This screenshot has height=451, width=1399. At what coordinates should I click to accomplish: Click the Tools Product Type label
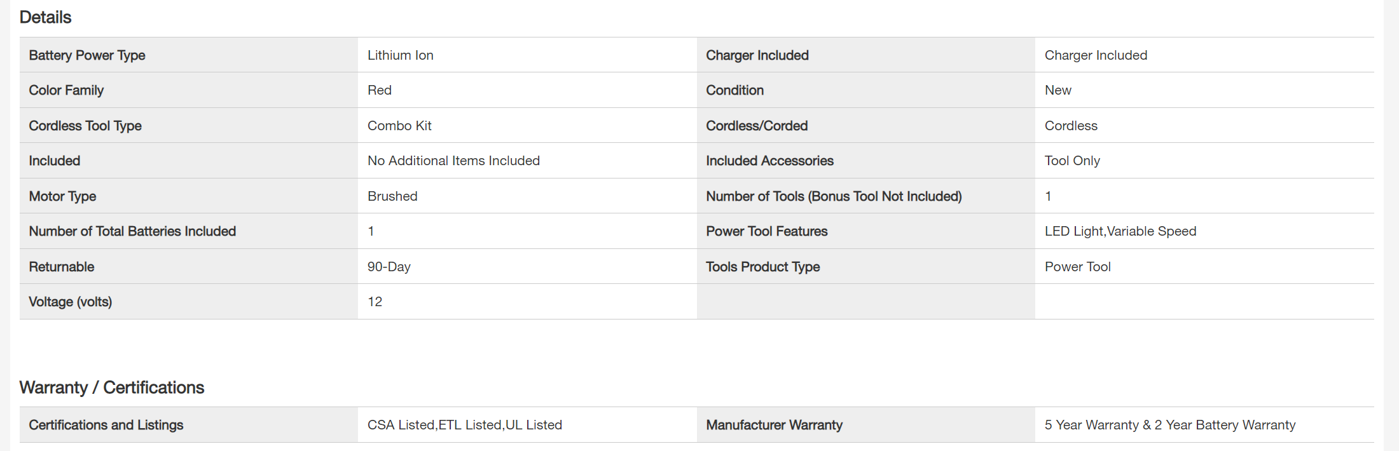pyautogui.click(x=763, y=267)
